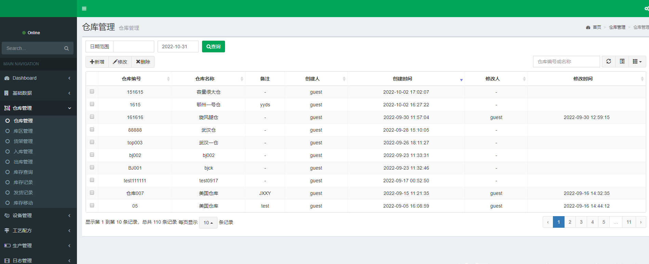Viewport: 649px width, 264px height.
Task: Click the settings gear icon top right
Action: (x=646, y=9)
